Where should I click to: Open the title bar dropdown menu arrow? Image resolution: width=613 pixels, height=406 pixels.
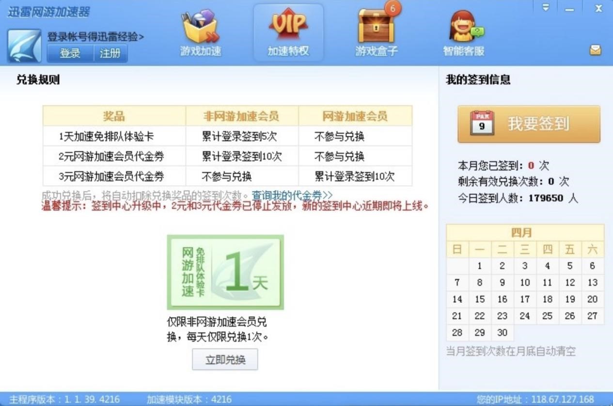point(546,8)
